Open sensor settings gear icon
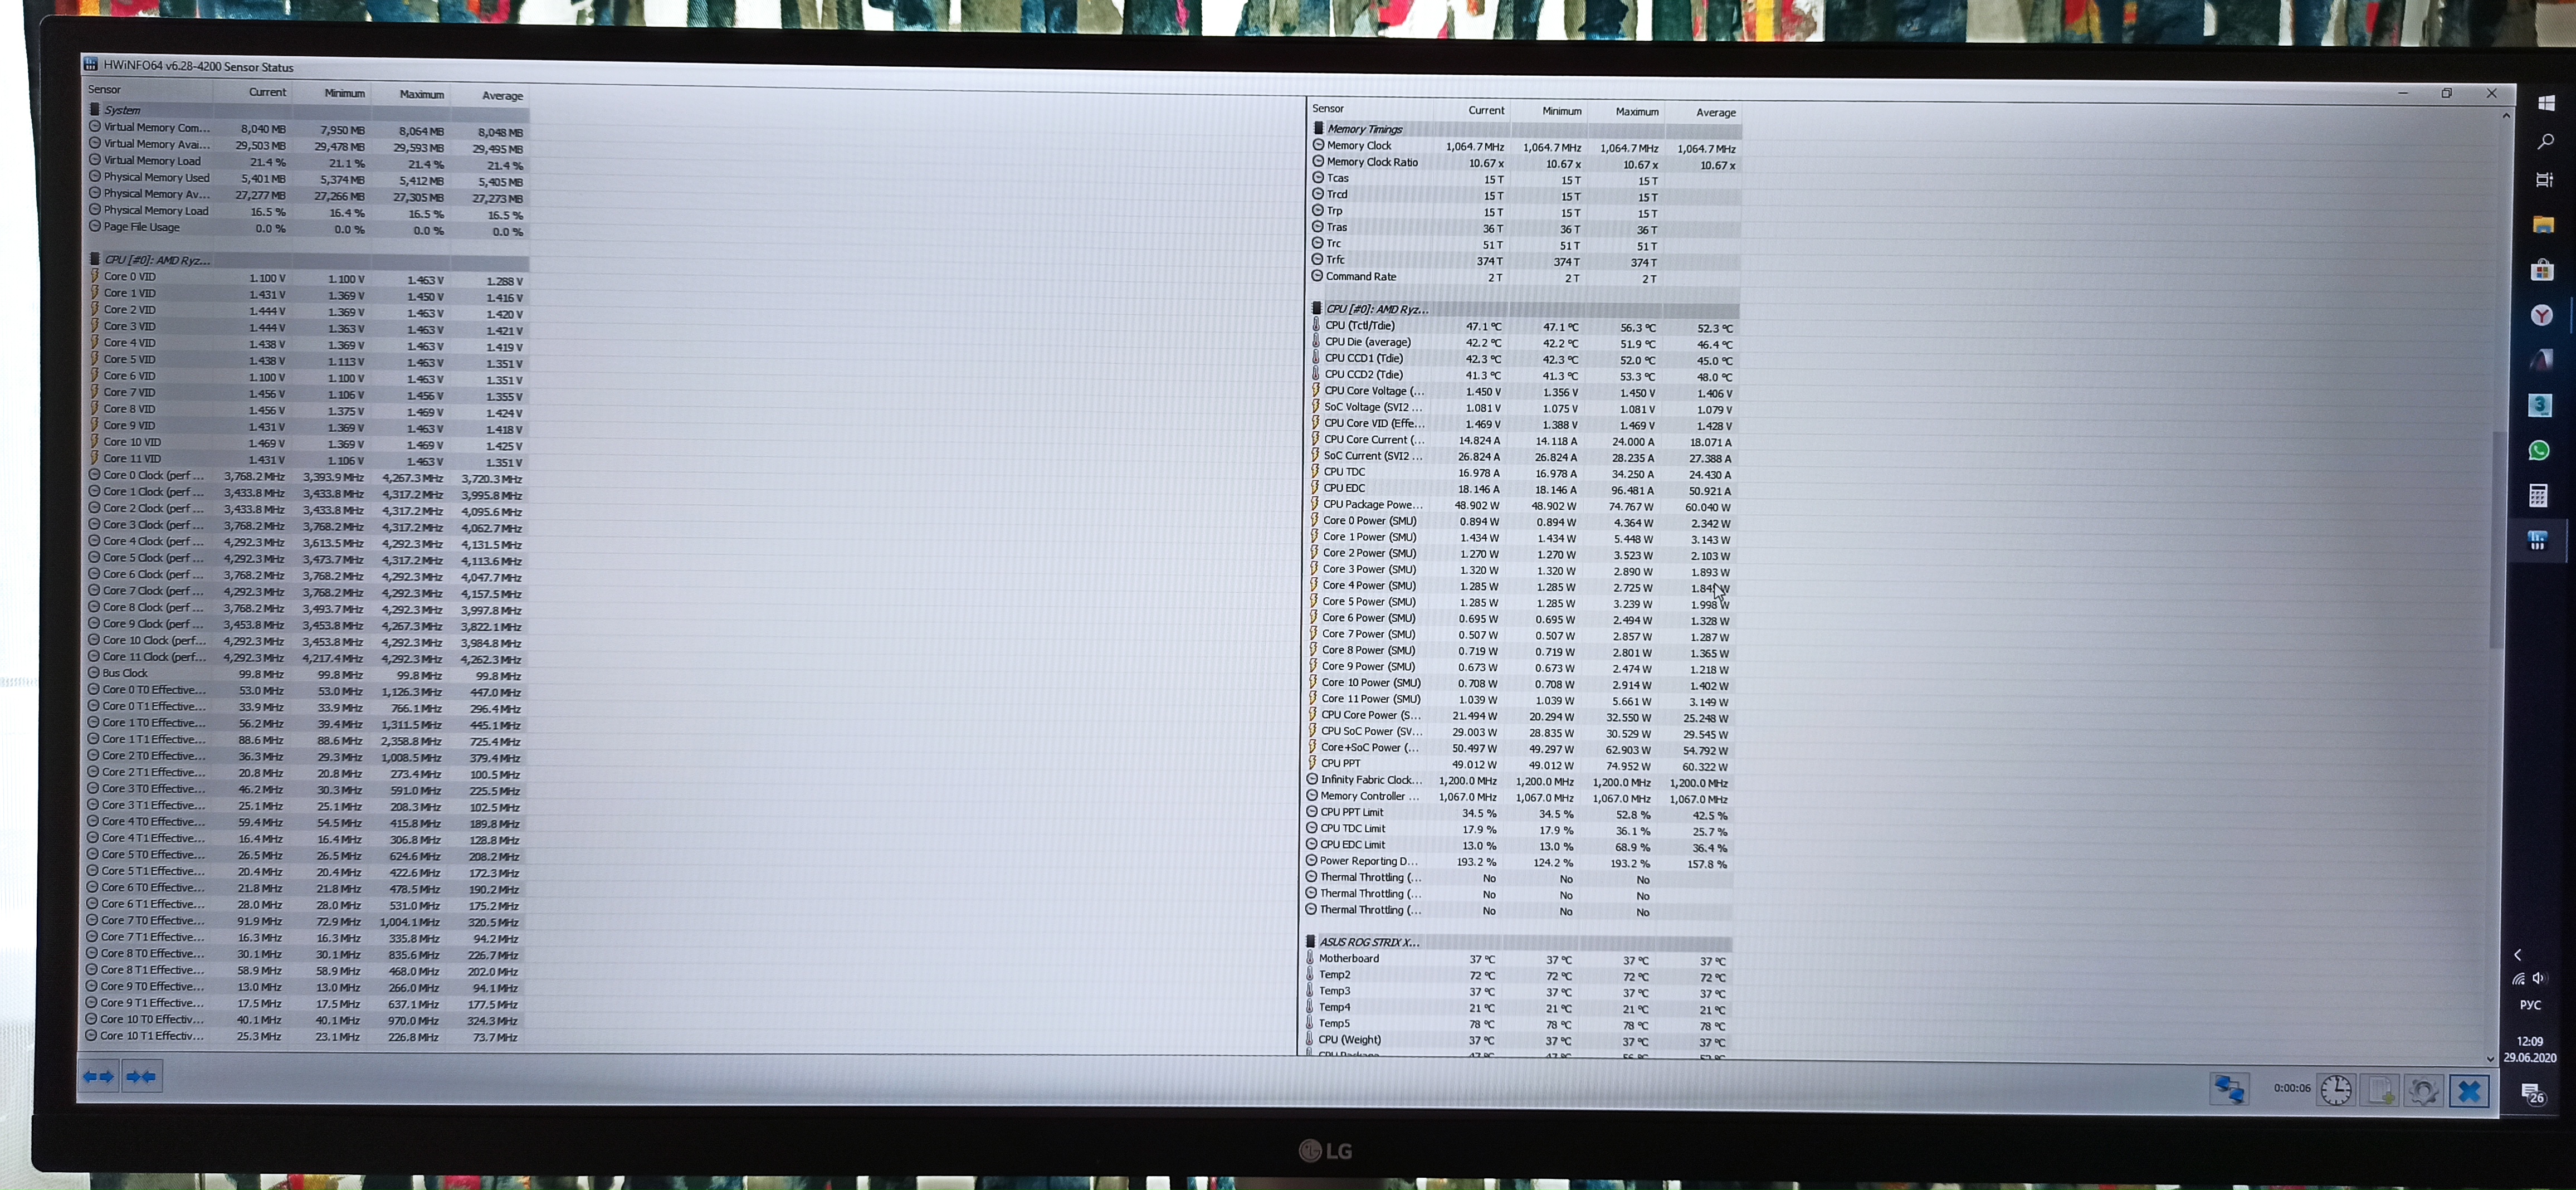2576x1190 pixels. pos(2424,1090)
